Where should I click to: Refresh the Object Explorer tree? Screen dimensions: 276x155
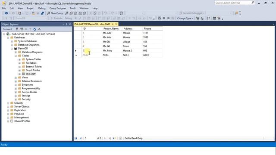[x=34, y=29]
